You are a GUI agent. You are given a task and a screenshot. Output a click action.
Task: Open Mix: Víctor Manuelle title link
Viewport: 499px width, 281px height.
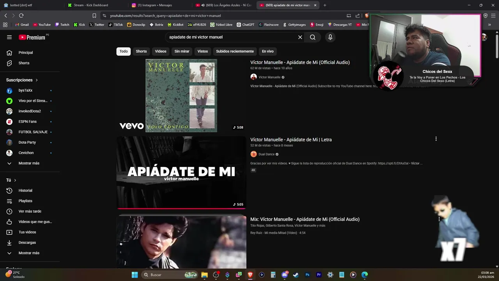305,219
